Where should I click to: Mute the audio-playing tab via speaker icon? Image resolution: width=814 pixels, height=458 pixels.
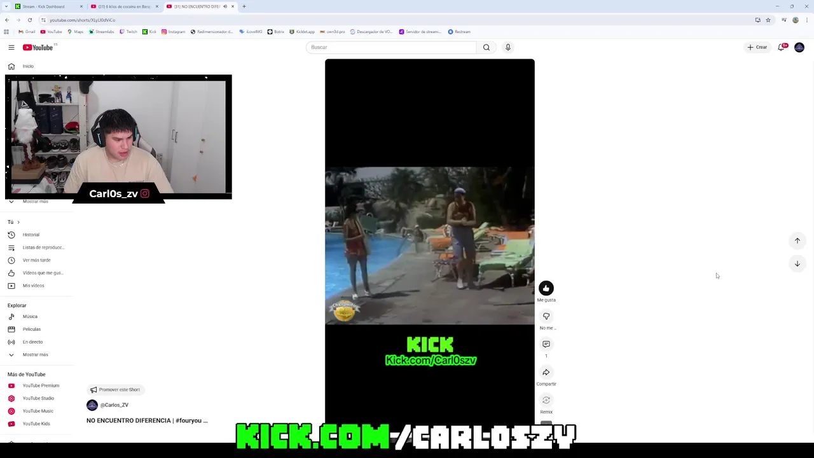[x=225, y=6]
